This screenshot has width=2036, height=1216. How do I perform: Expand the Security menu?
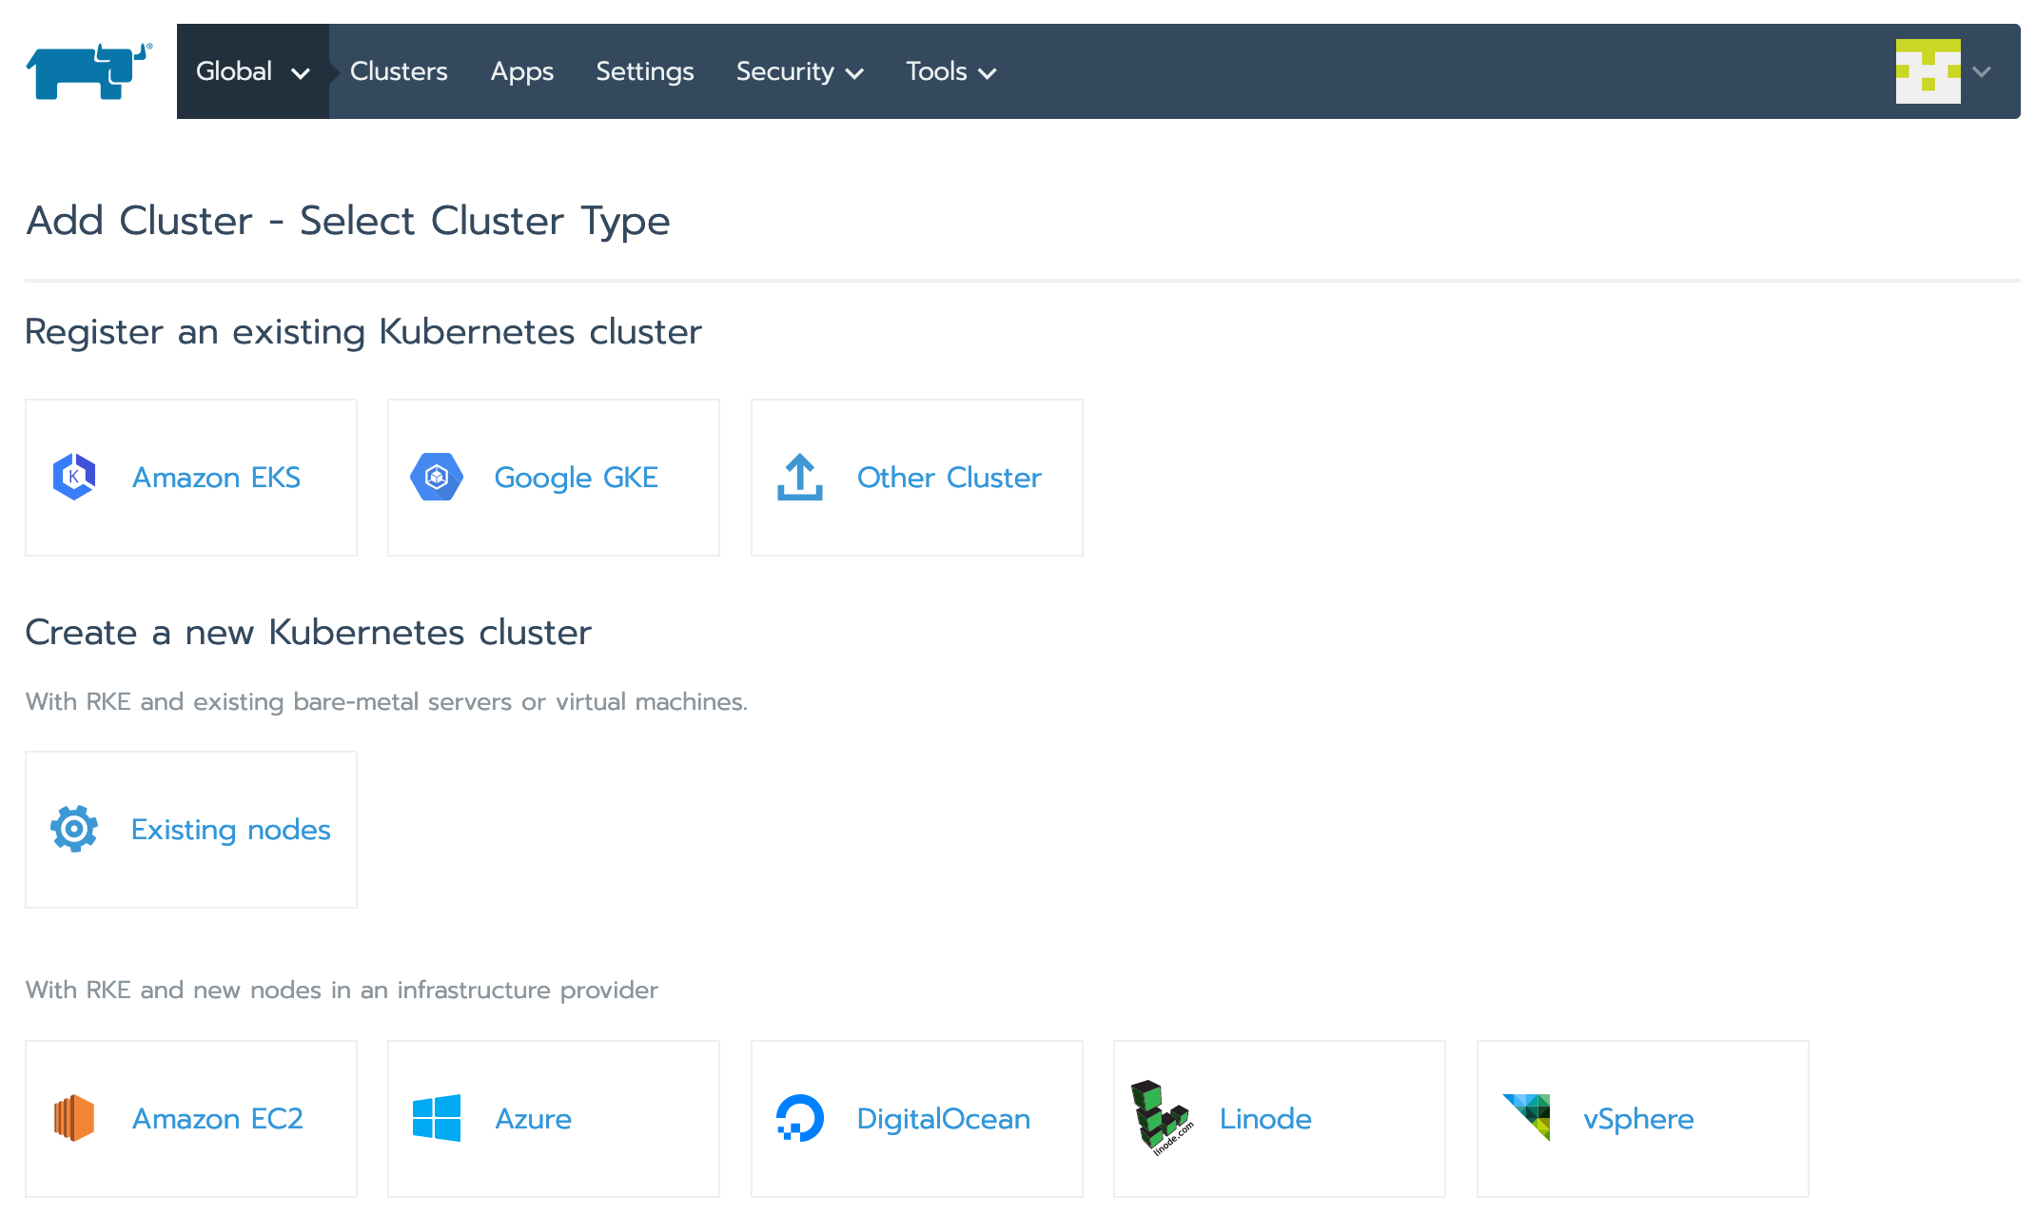pyautogui.click(x=799, y=71)
